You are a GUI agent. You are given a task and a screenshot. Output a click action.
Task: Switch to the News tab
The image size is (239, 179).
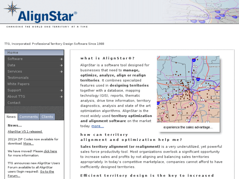11,117
